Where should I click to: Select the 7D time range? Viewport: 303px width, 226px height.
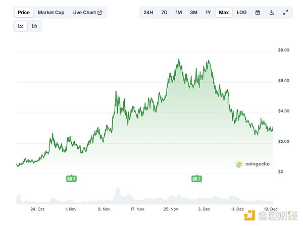(x=164, y=12)
